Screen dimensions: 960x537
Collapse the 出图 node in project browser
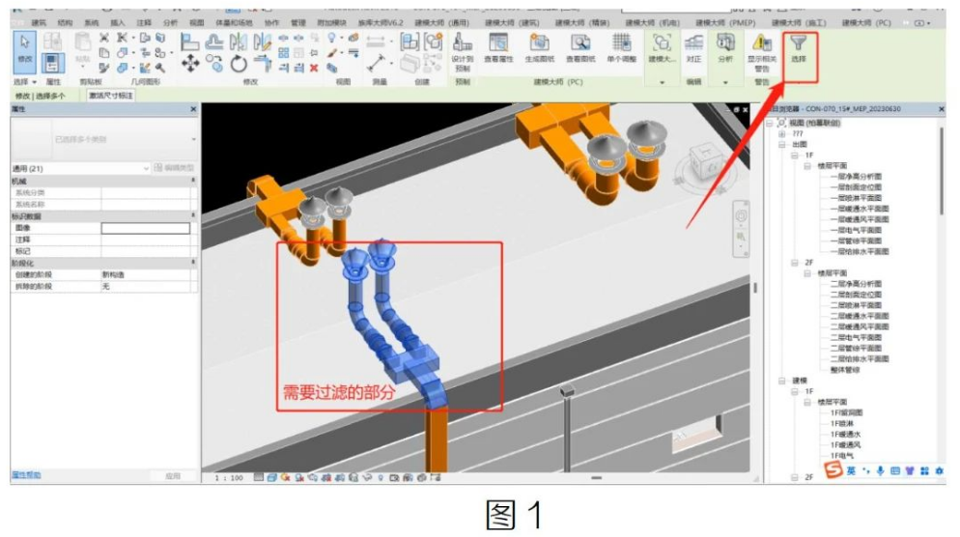pyautogui.click(x=782, y=145)
